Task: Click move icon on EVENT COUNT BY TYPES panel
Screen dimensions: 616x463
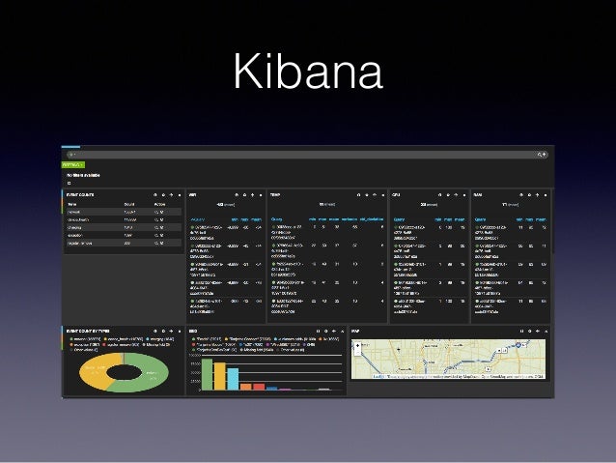Action: pyautogui.click(x=171, y=332)
